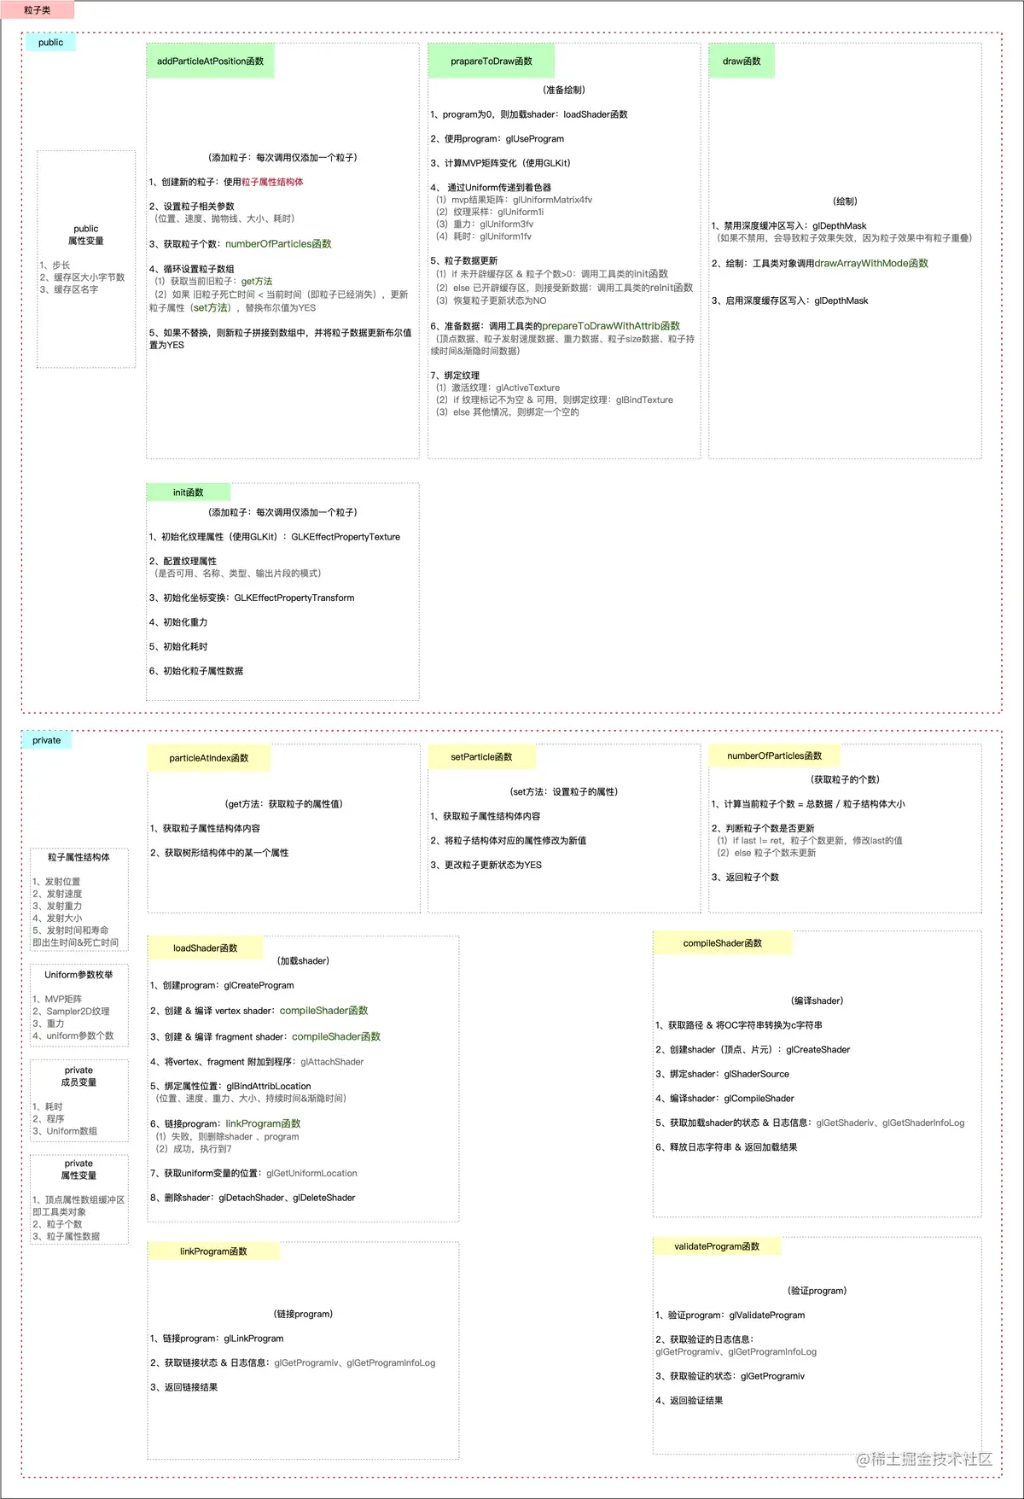Select the yellow "validateProgram函数" header

pos(717,1246)
